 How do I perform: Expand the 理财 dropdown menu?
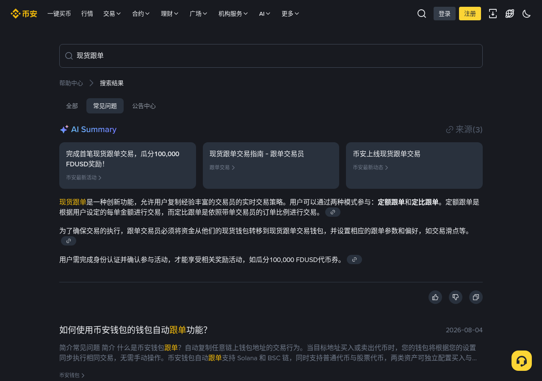tap(170, 14)
